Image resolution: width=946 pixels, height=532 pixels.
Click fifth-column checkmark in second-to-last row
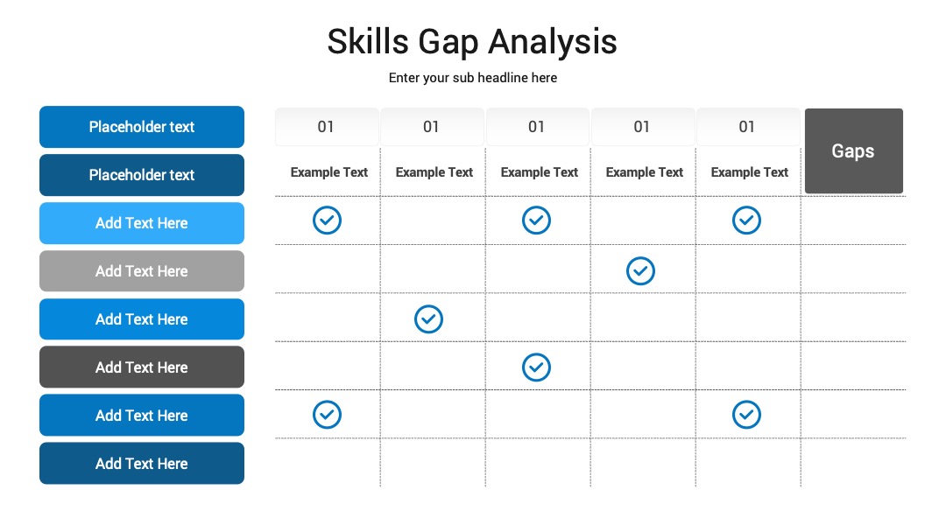click(x=746, y=415)
